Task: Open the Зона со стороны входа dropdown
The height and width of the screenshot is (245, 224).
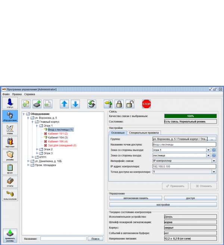Action: [208, 155]
